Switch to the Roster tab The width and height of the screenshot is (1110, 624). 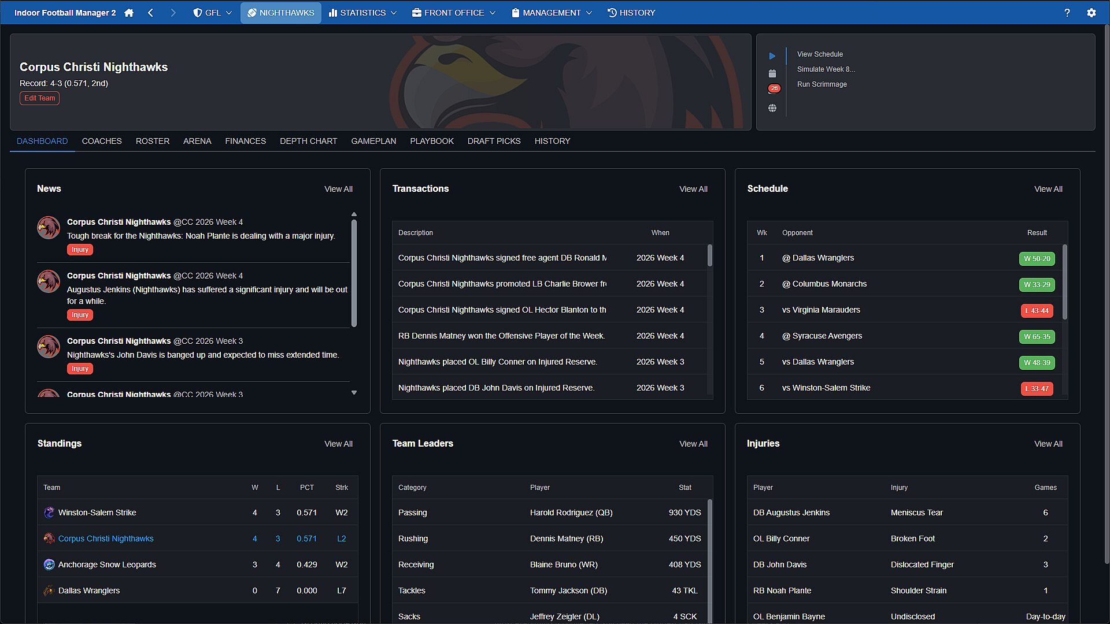tap(153, 141)
